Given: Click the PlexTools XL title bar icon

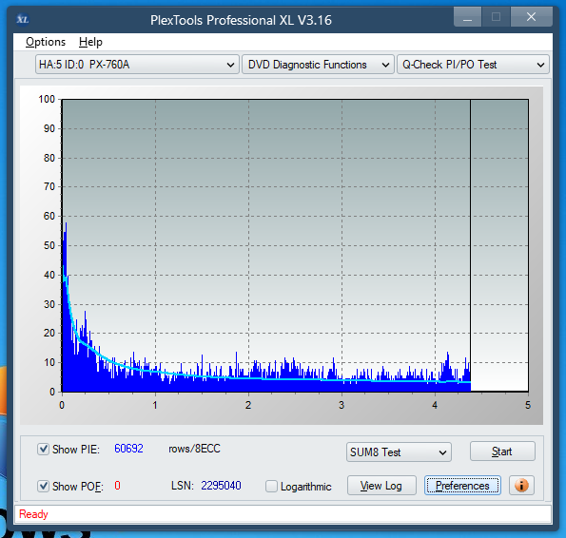Looking at the screenshot, I should [23, 19].
